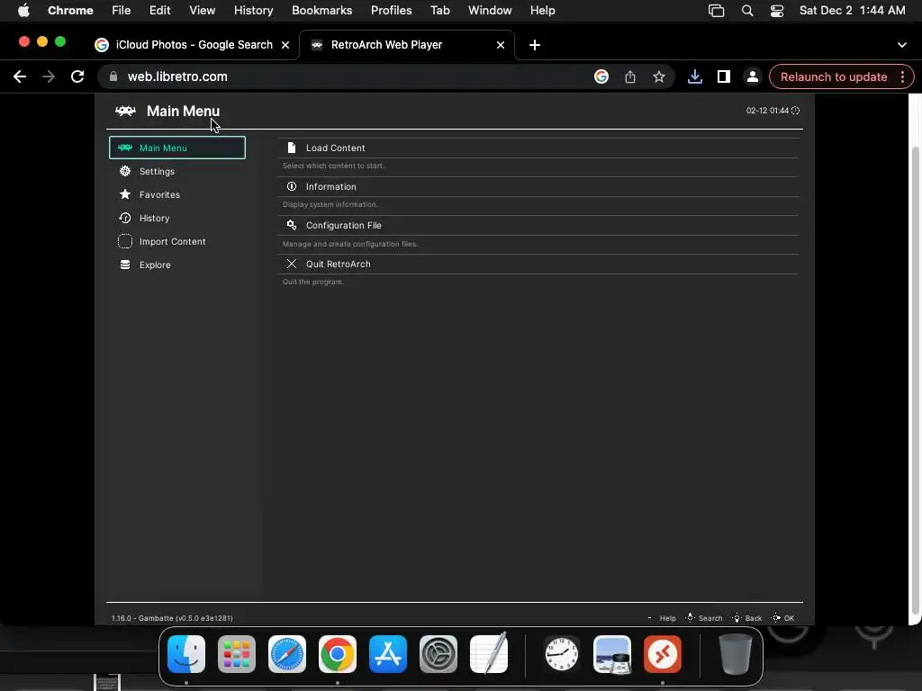Screen dimensions: 922x691
Task: Click the Load Content file icon
Action: pos(291,148)
